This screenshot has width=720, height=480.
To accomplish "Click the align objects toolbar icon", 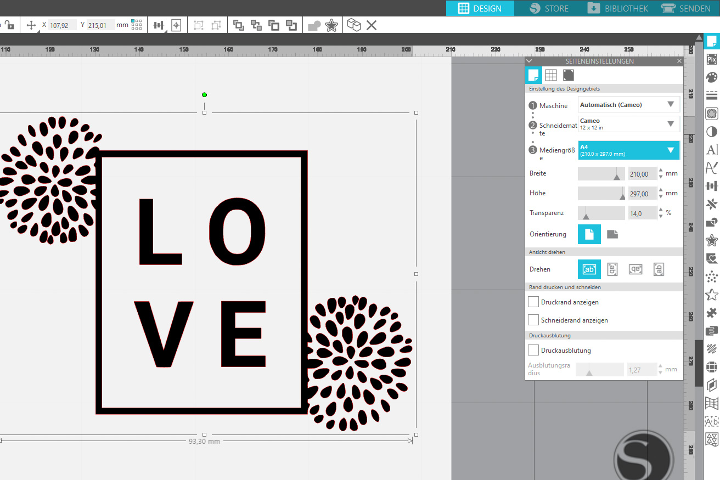I will pos(159,25).
